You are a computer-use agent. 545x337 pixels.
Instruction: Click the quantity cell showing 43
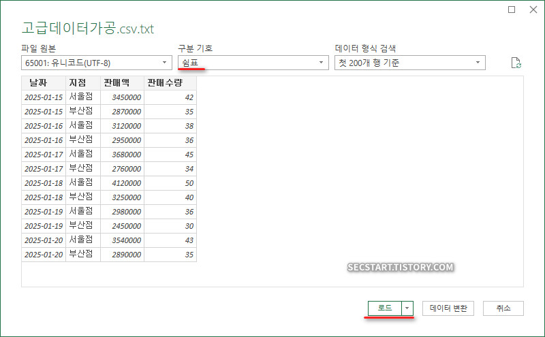click(170, 240)
